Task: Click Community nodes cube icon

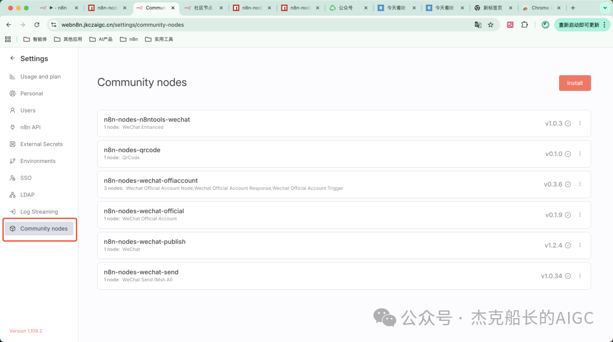Action: pos(12,228)
